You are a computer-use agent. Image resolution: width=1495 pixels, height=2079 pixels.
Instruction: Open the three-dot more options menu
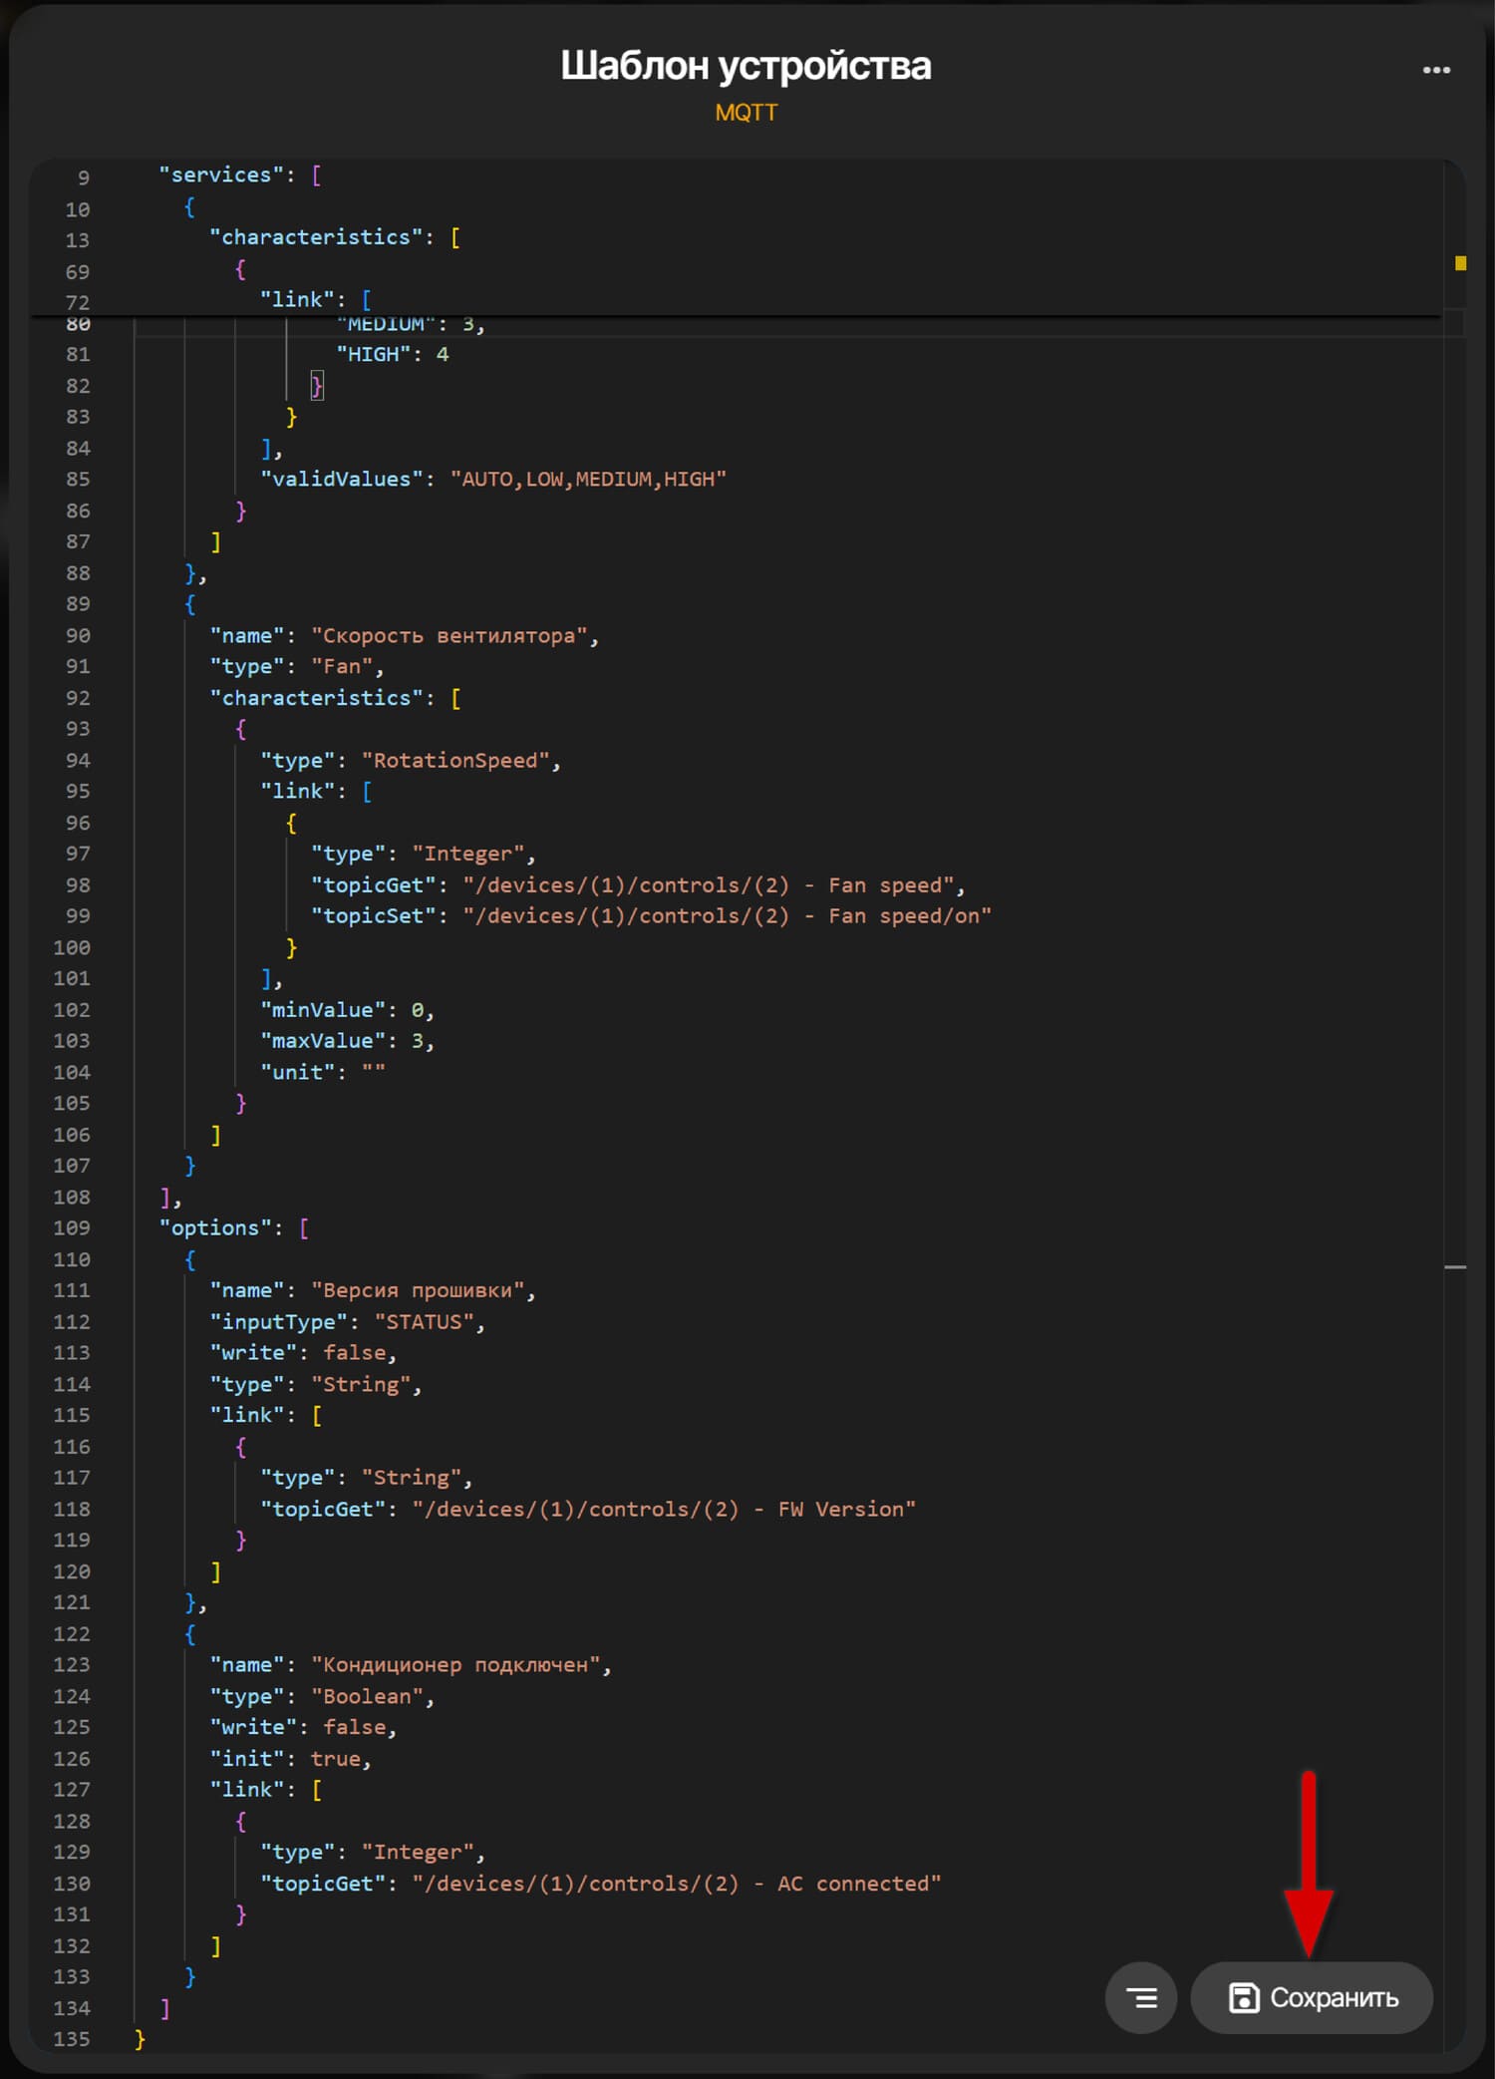[x=1435, y=70]
